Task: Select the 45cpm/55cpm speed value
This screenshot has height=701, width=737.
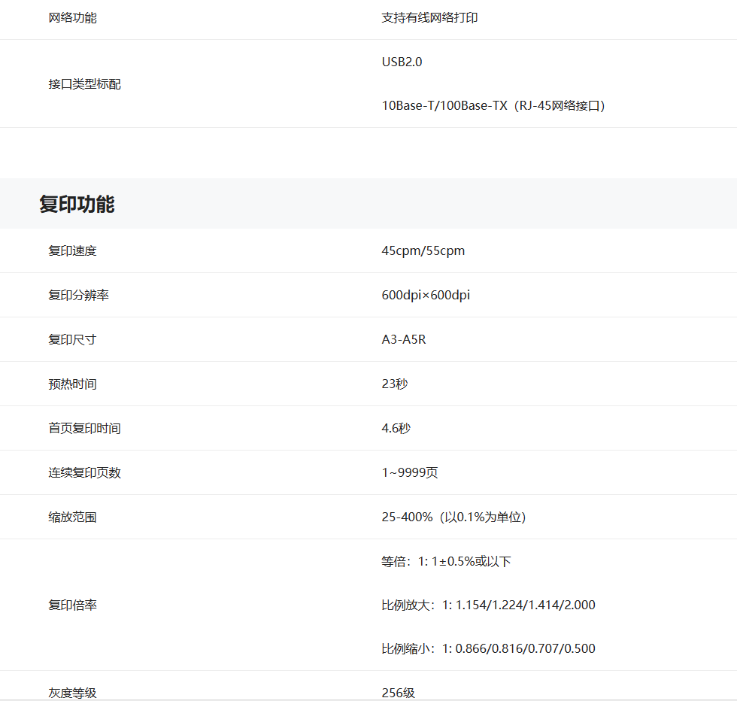Action: (x=423, y=251)
